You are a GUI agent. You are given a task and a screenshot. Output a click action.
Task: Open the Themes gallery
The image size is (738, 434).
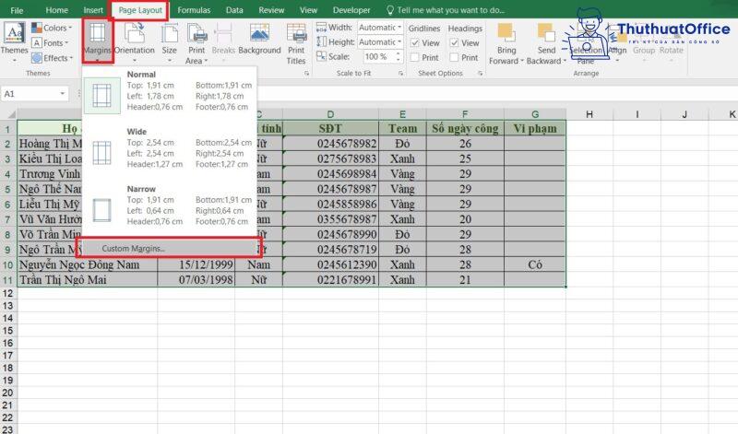(14, 42)
